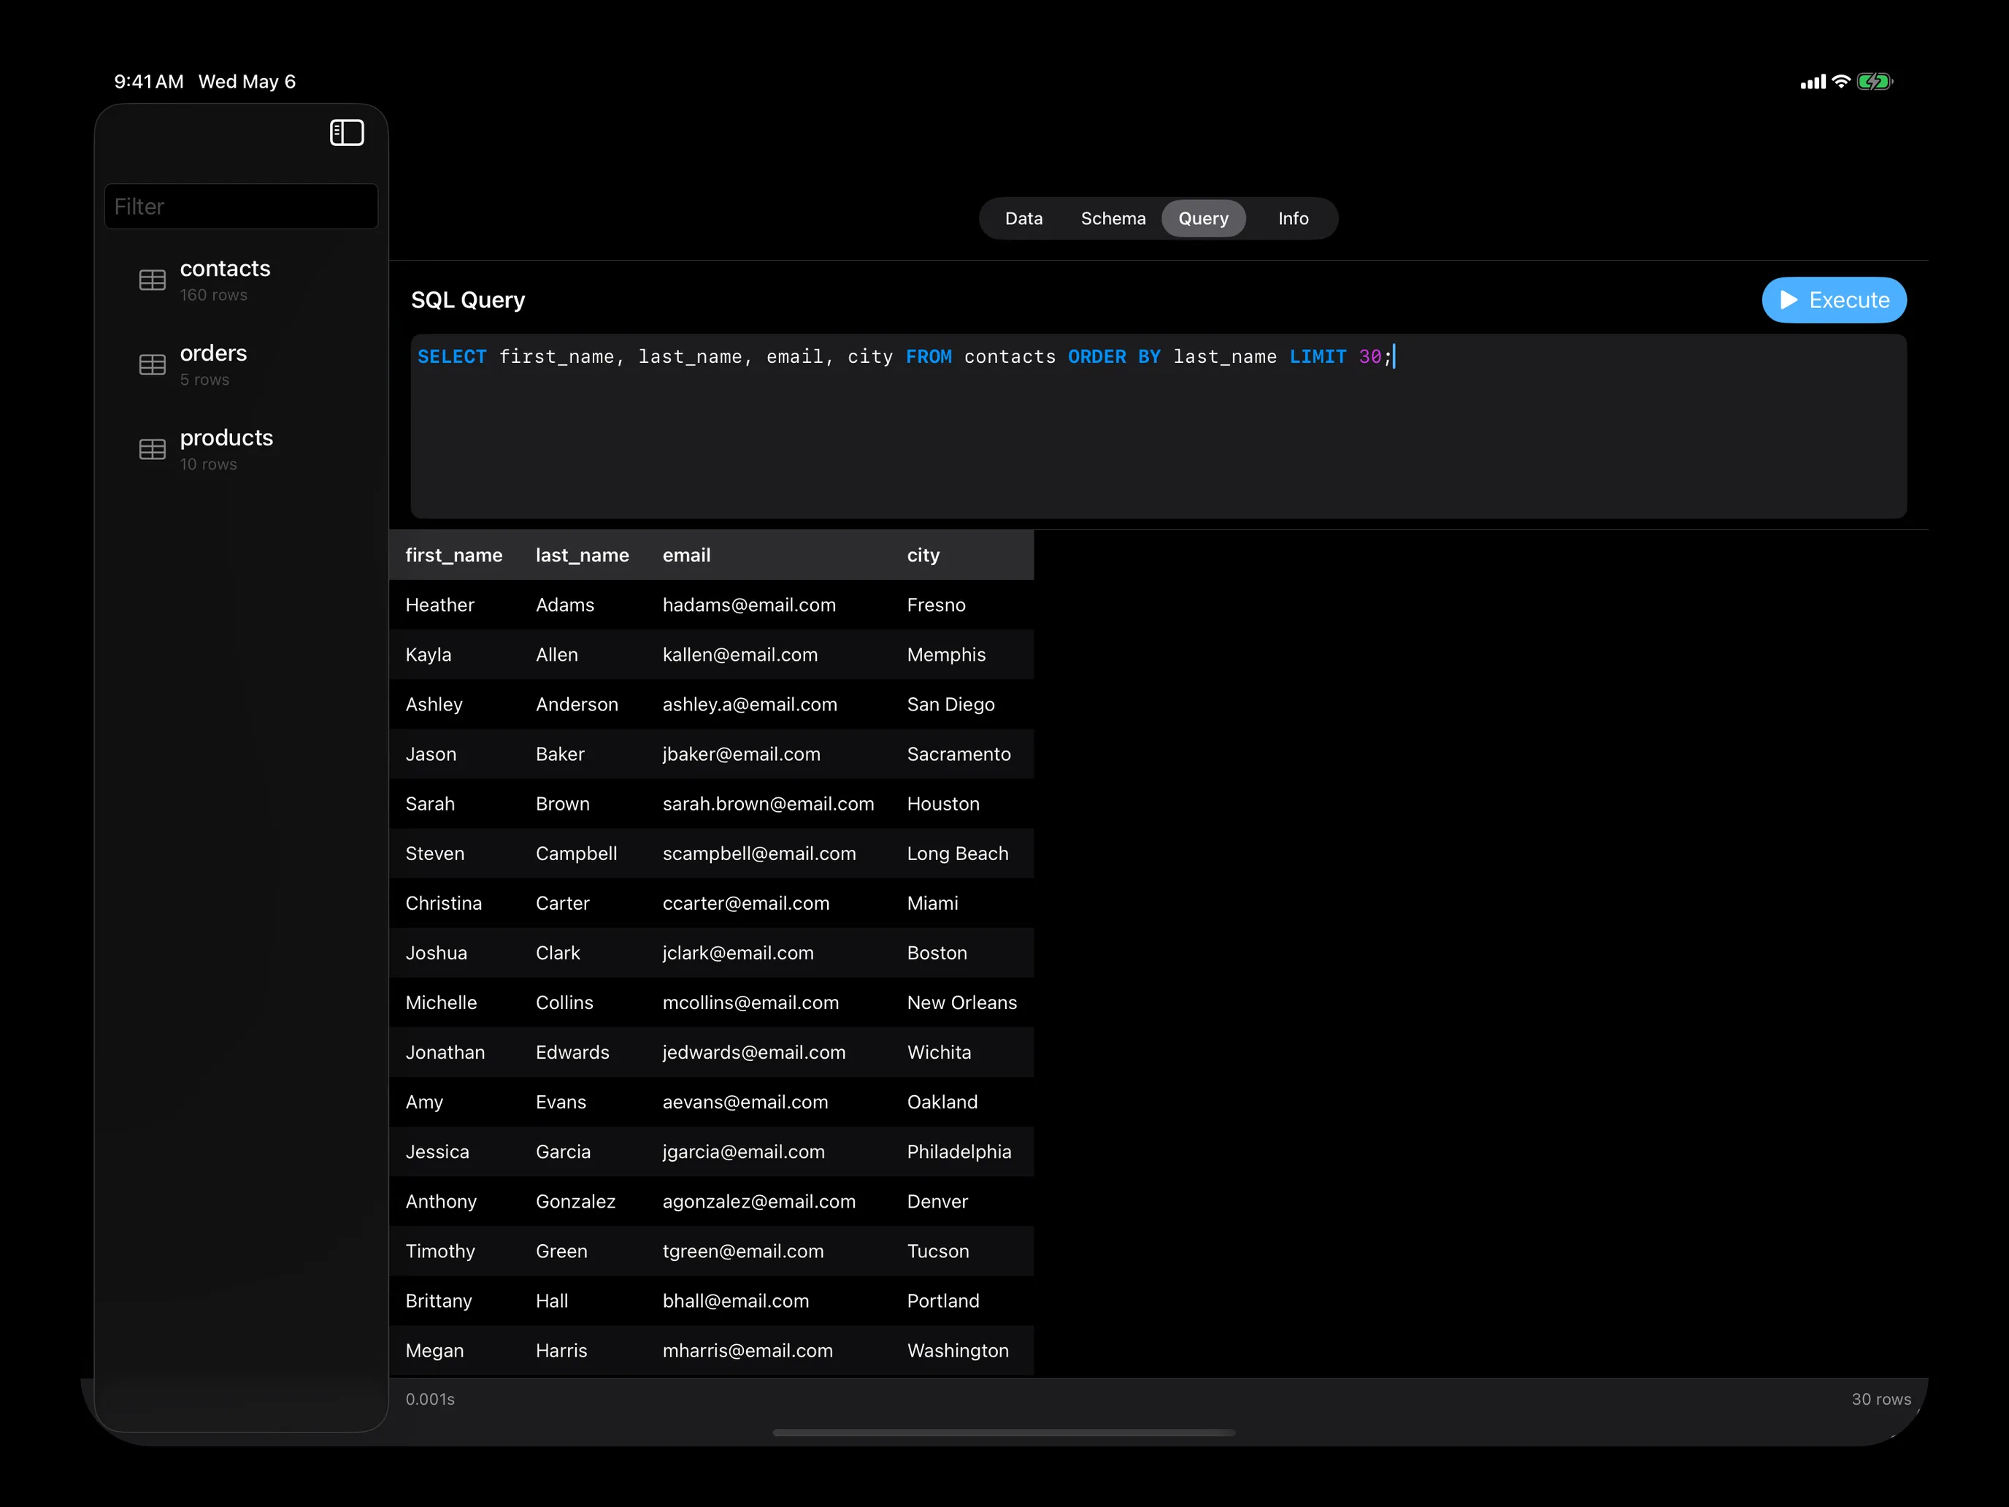Tap the 9:41 AM clock
2009x1507 pixels.
pos(149,82)
